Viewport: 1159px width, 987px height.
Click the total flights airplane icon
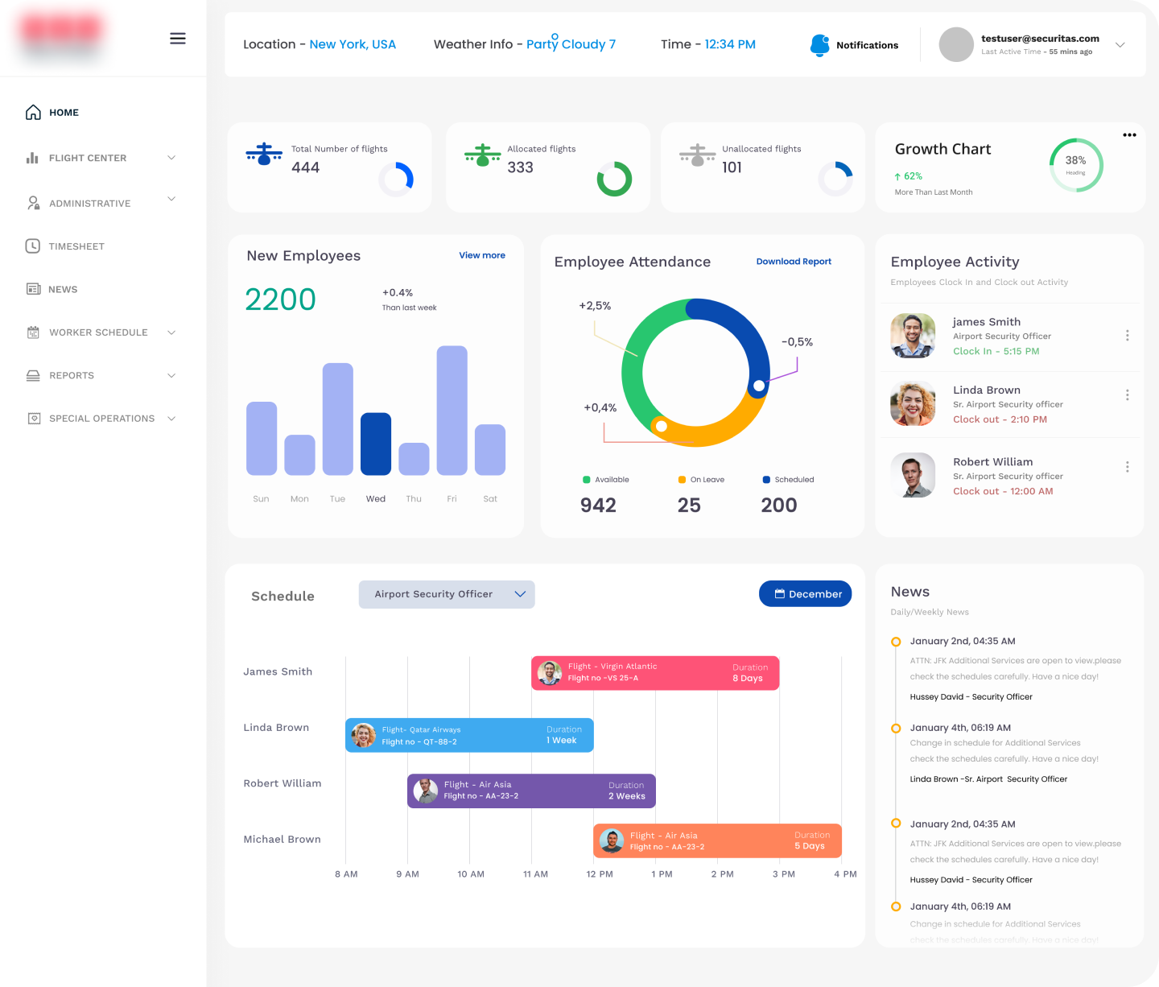coord(264,154)
